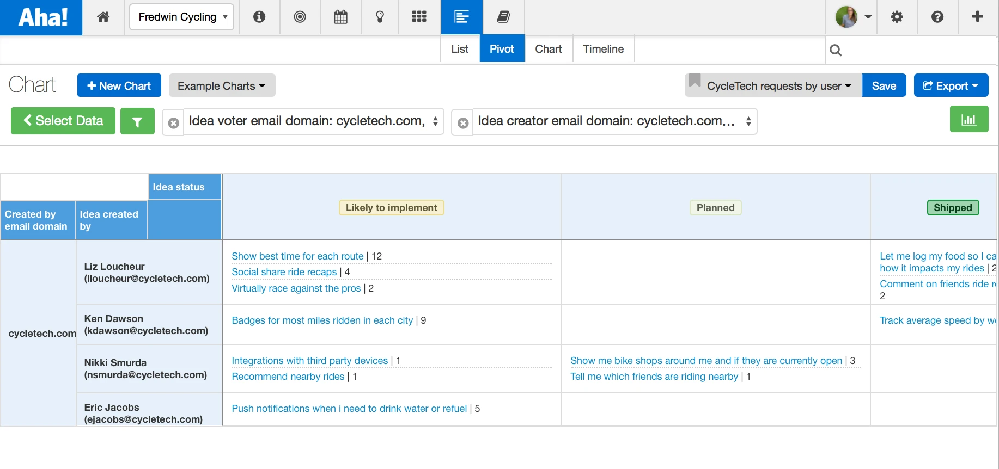The width and height of the screenshot is (999, 469).
Task: Click the 'Shipped' status label
Action: tap(953, 208)
